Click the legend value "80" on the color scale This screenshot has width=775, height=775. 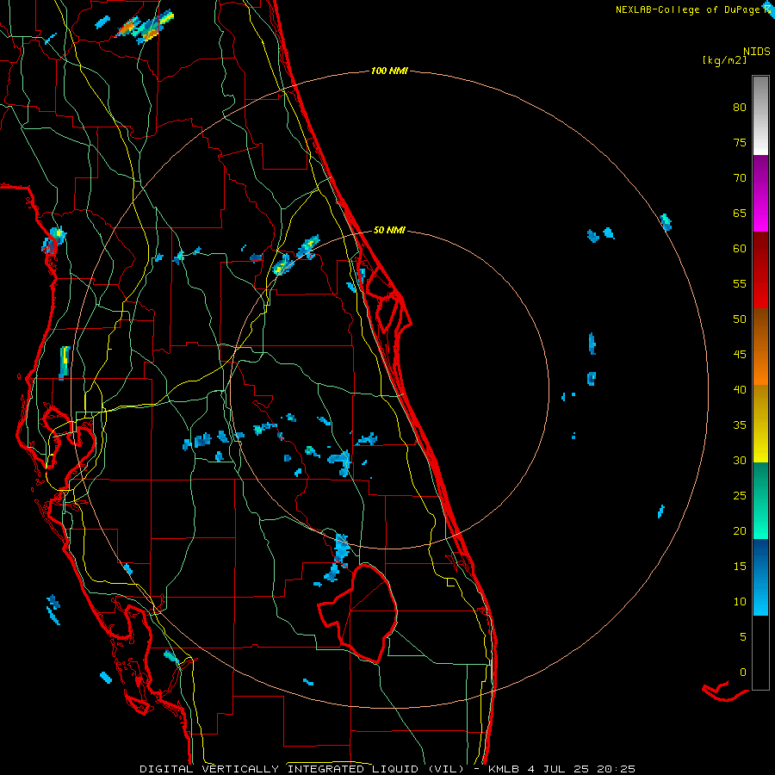(x=740, y=108)
